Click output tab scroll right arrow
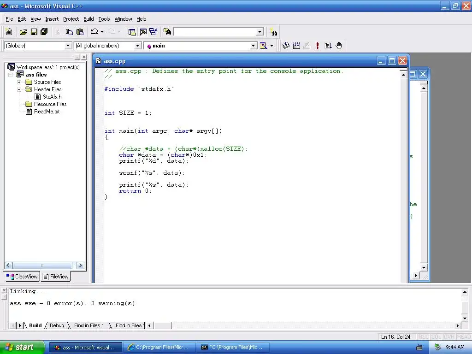The width and height of the screenshot is (472, 354). click(x=20, y=325)
